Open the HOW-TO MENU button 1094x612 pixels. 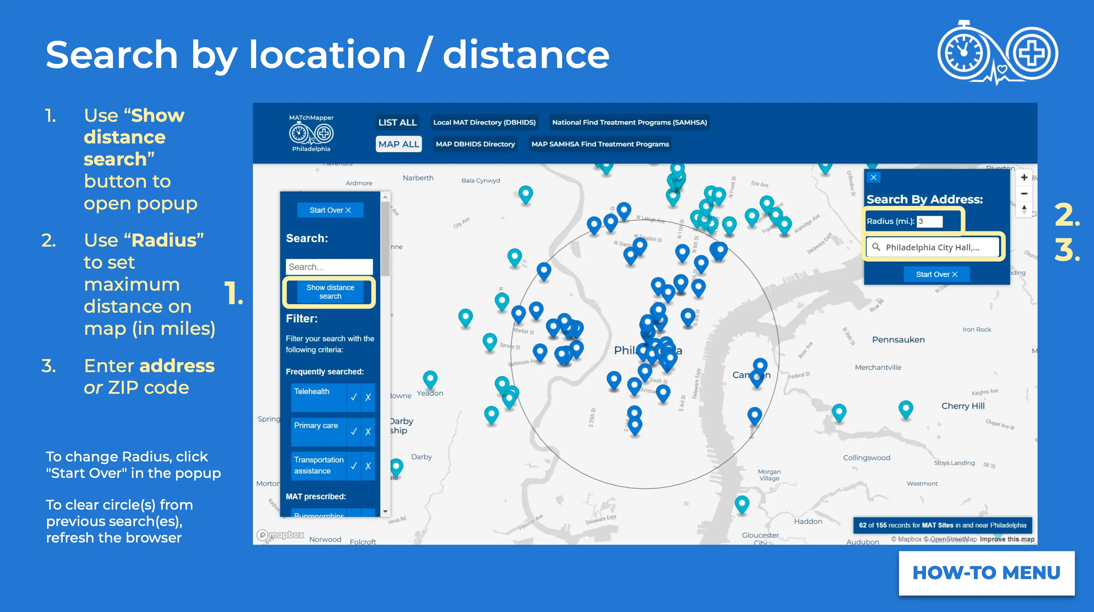pos(986,573)
